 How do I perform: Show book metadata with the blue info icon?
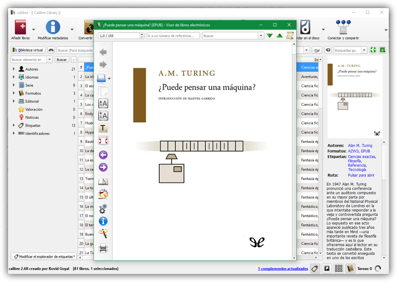click(103, 221)
